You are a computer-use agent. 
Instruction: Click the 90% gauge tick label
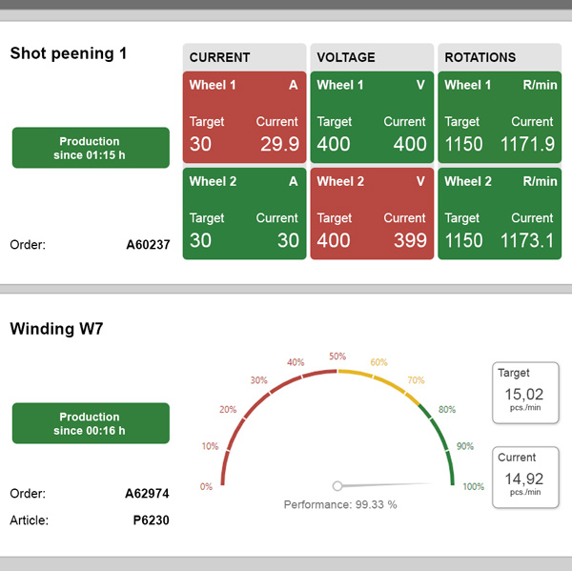tap(465, 446)
